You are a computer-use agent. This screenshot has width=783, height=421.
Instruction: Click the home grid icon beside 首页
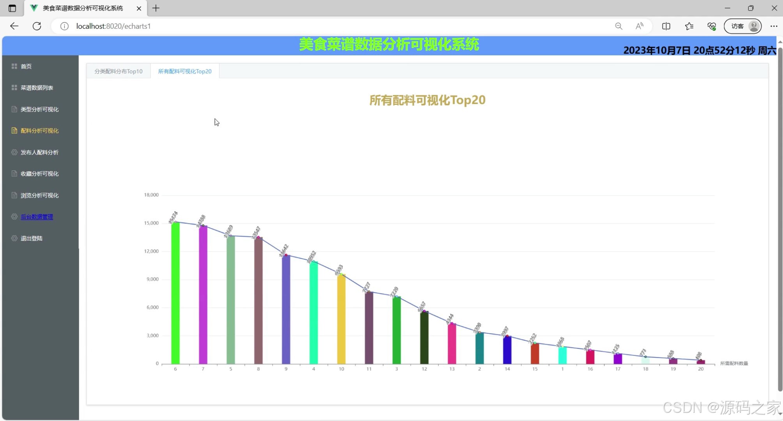[x=14, y=66]
